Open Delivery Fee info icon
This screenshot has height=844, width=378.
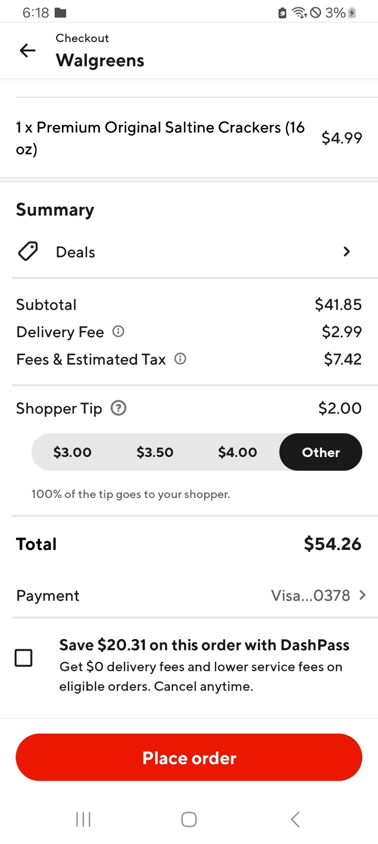[x=118, y=332]
